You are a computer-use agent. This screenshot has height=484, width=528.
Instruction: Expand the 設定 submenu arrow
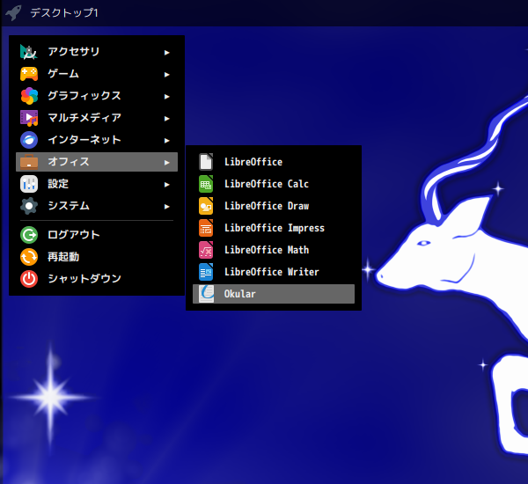coord(166,185)
